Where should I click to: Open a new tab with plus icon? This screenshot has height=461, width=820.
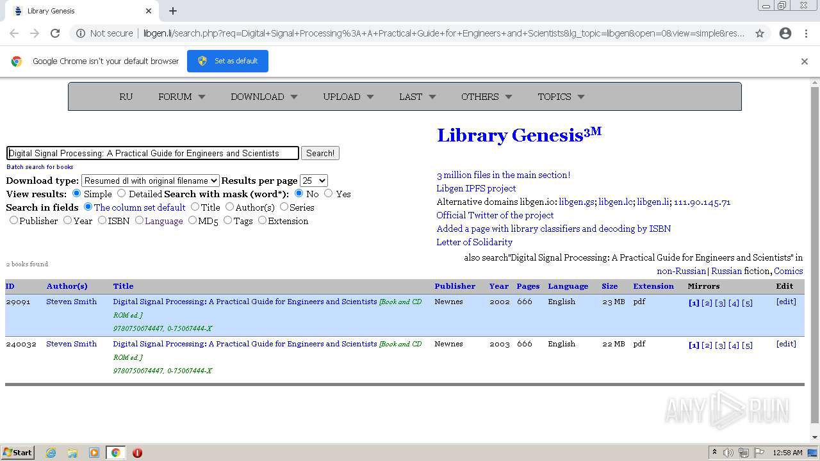tap(173, 11)
